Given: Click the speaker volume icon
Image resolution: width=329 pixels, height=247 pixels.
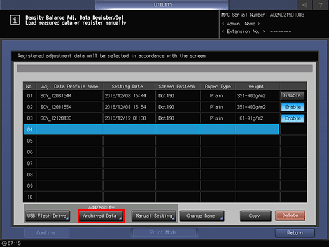Looking at the screenshot, I should tap(305, 4).
